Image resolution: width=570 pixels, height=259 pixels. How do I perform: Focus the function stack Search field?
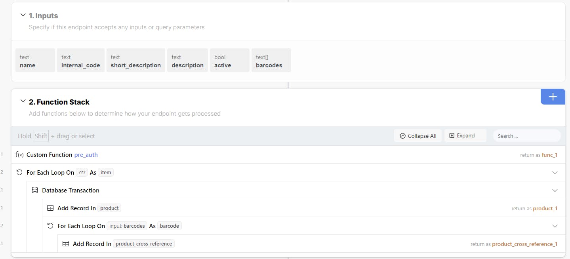[x=527, y=136]
